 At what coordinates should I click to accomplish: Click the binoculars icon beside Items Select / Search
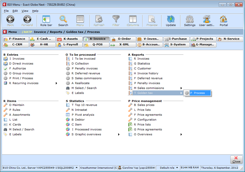6,130
